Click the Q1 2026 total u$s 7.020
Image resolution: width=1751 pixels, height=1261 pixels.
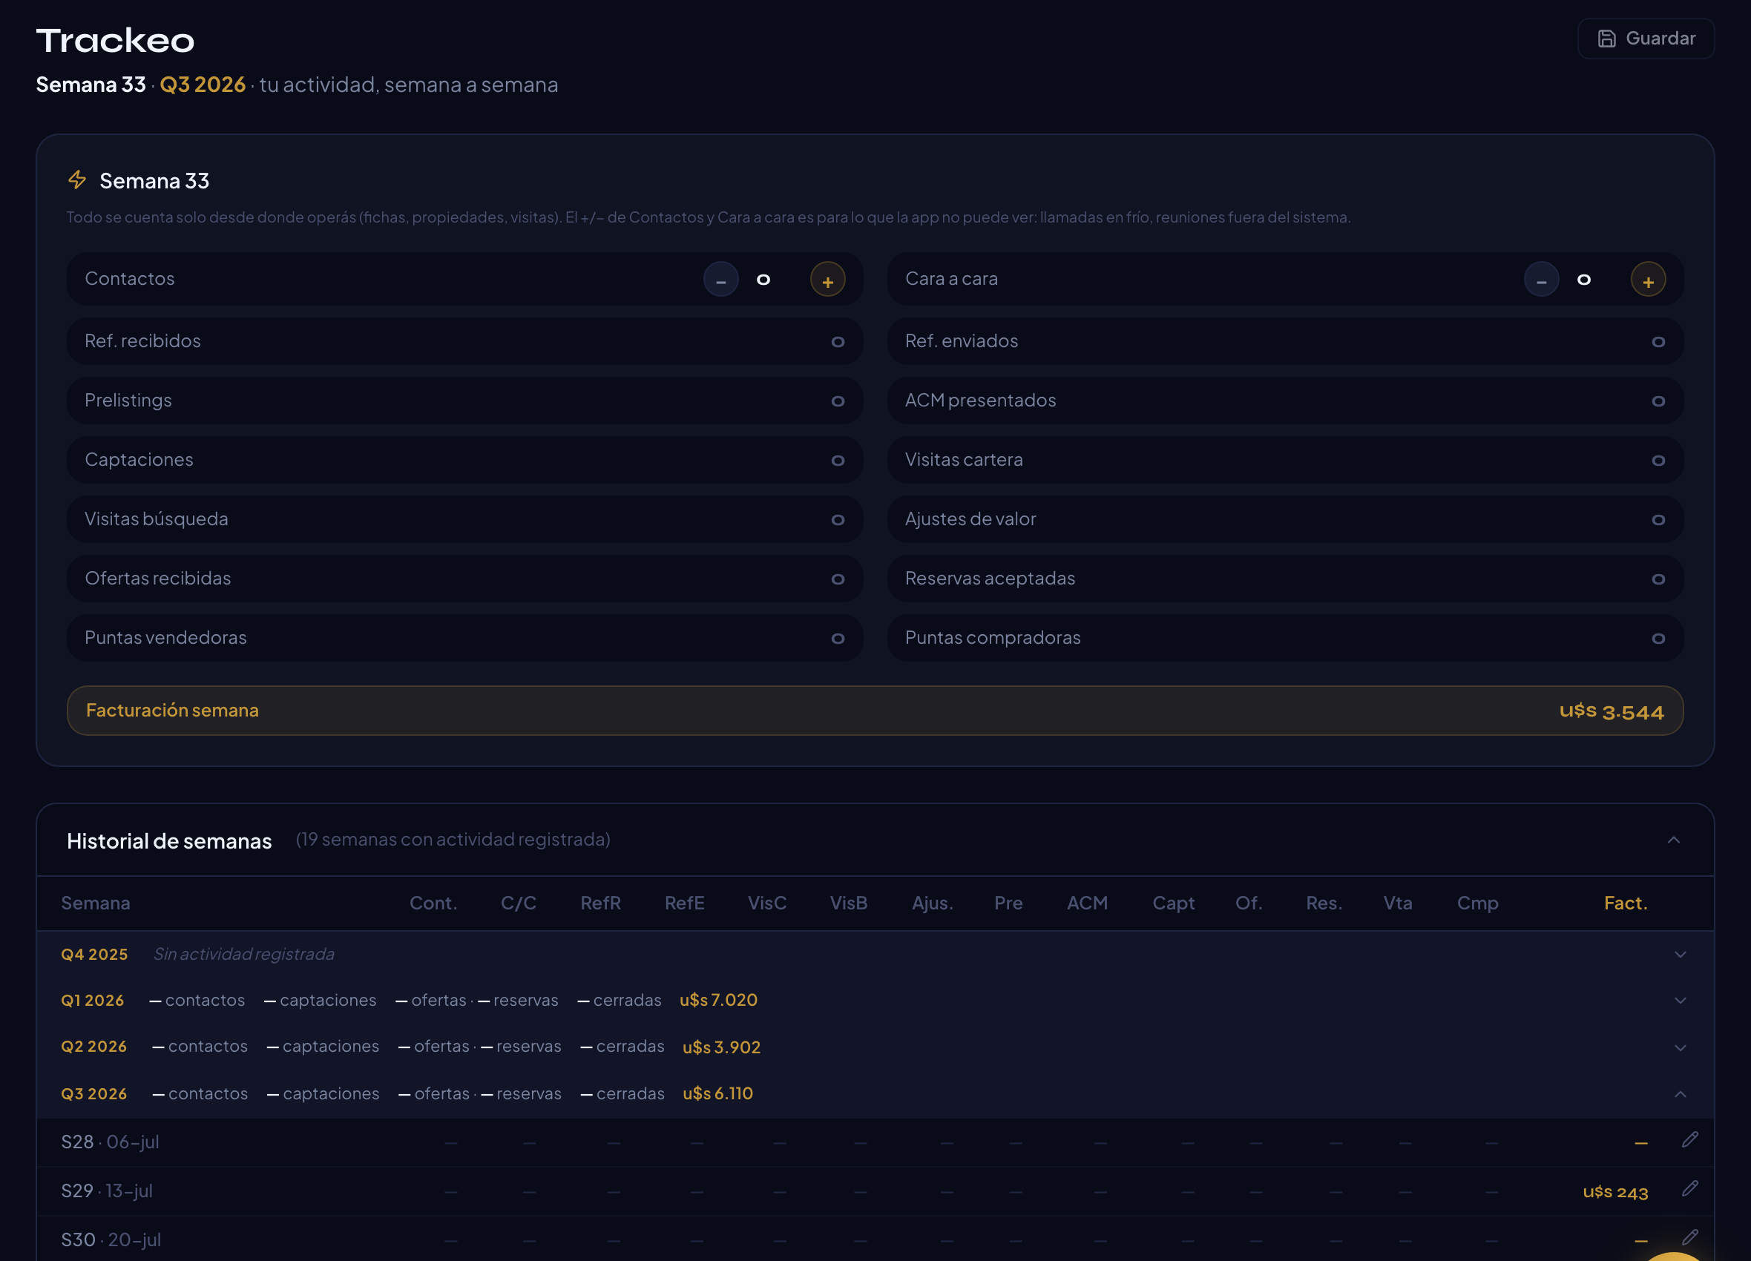coord(719,1000)
